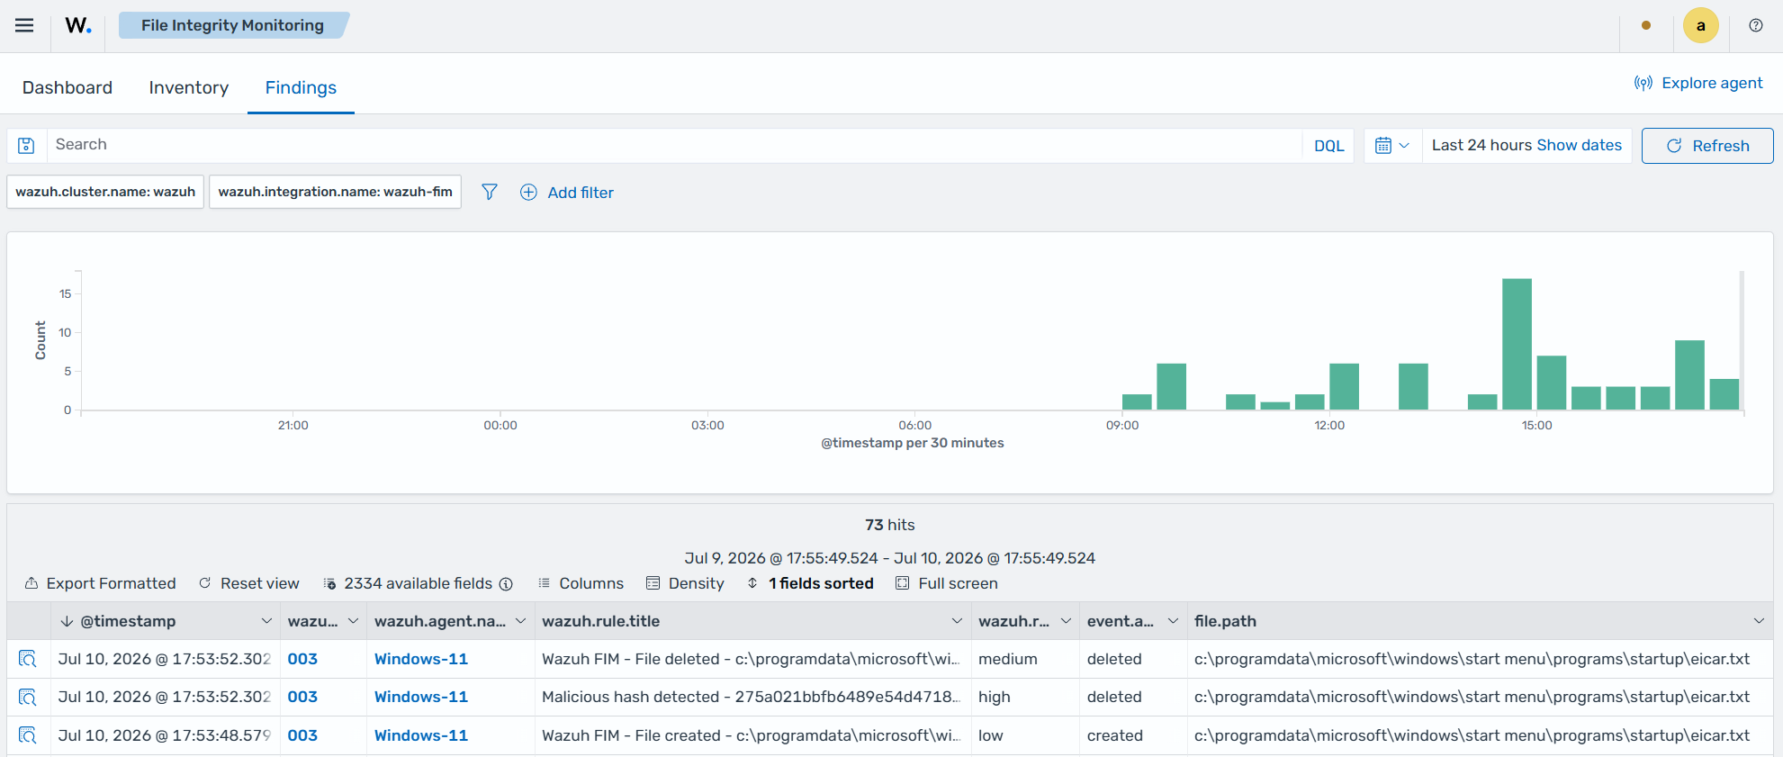Open the calendar quick date menu
1783x757 pixels.
click(1392, 145)
